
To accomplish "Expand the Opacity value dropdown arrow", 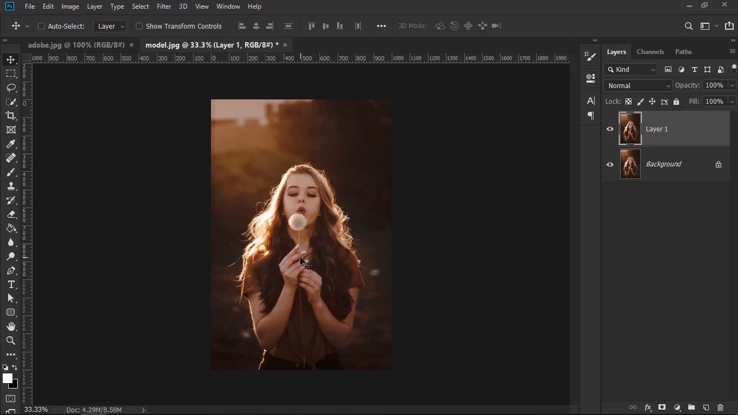I will [x=732, y=85].
